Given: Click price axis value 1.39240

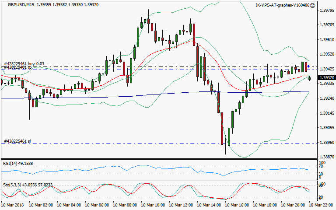Looking at the screenshot, I should coord(327,98).
